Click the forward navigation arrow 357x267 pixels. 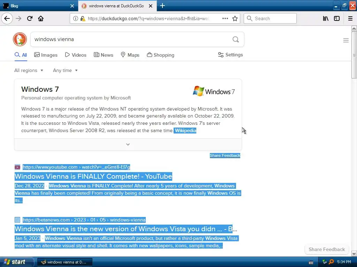[18, 19]
